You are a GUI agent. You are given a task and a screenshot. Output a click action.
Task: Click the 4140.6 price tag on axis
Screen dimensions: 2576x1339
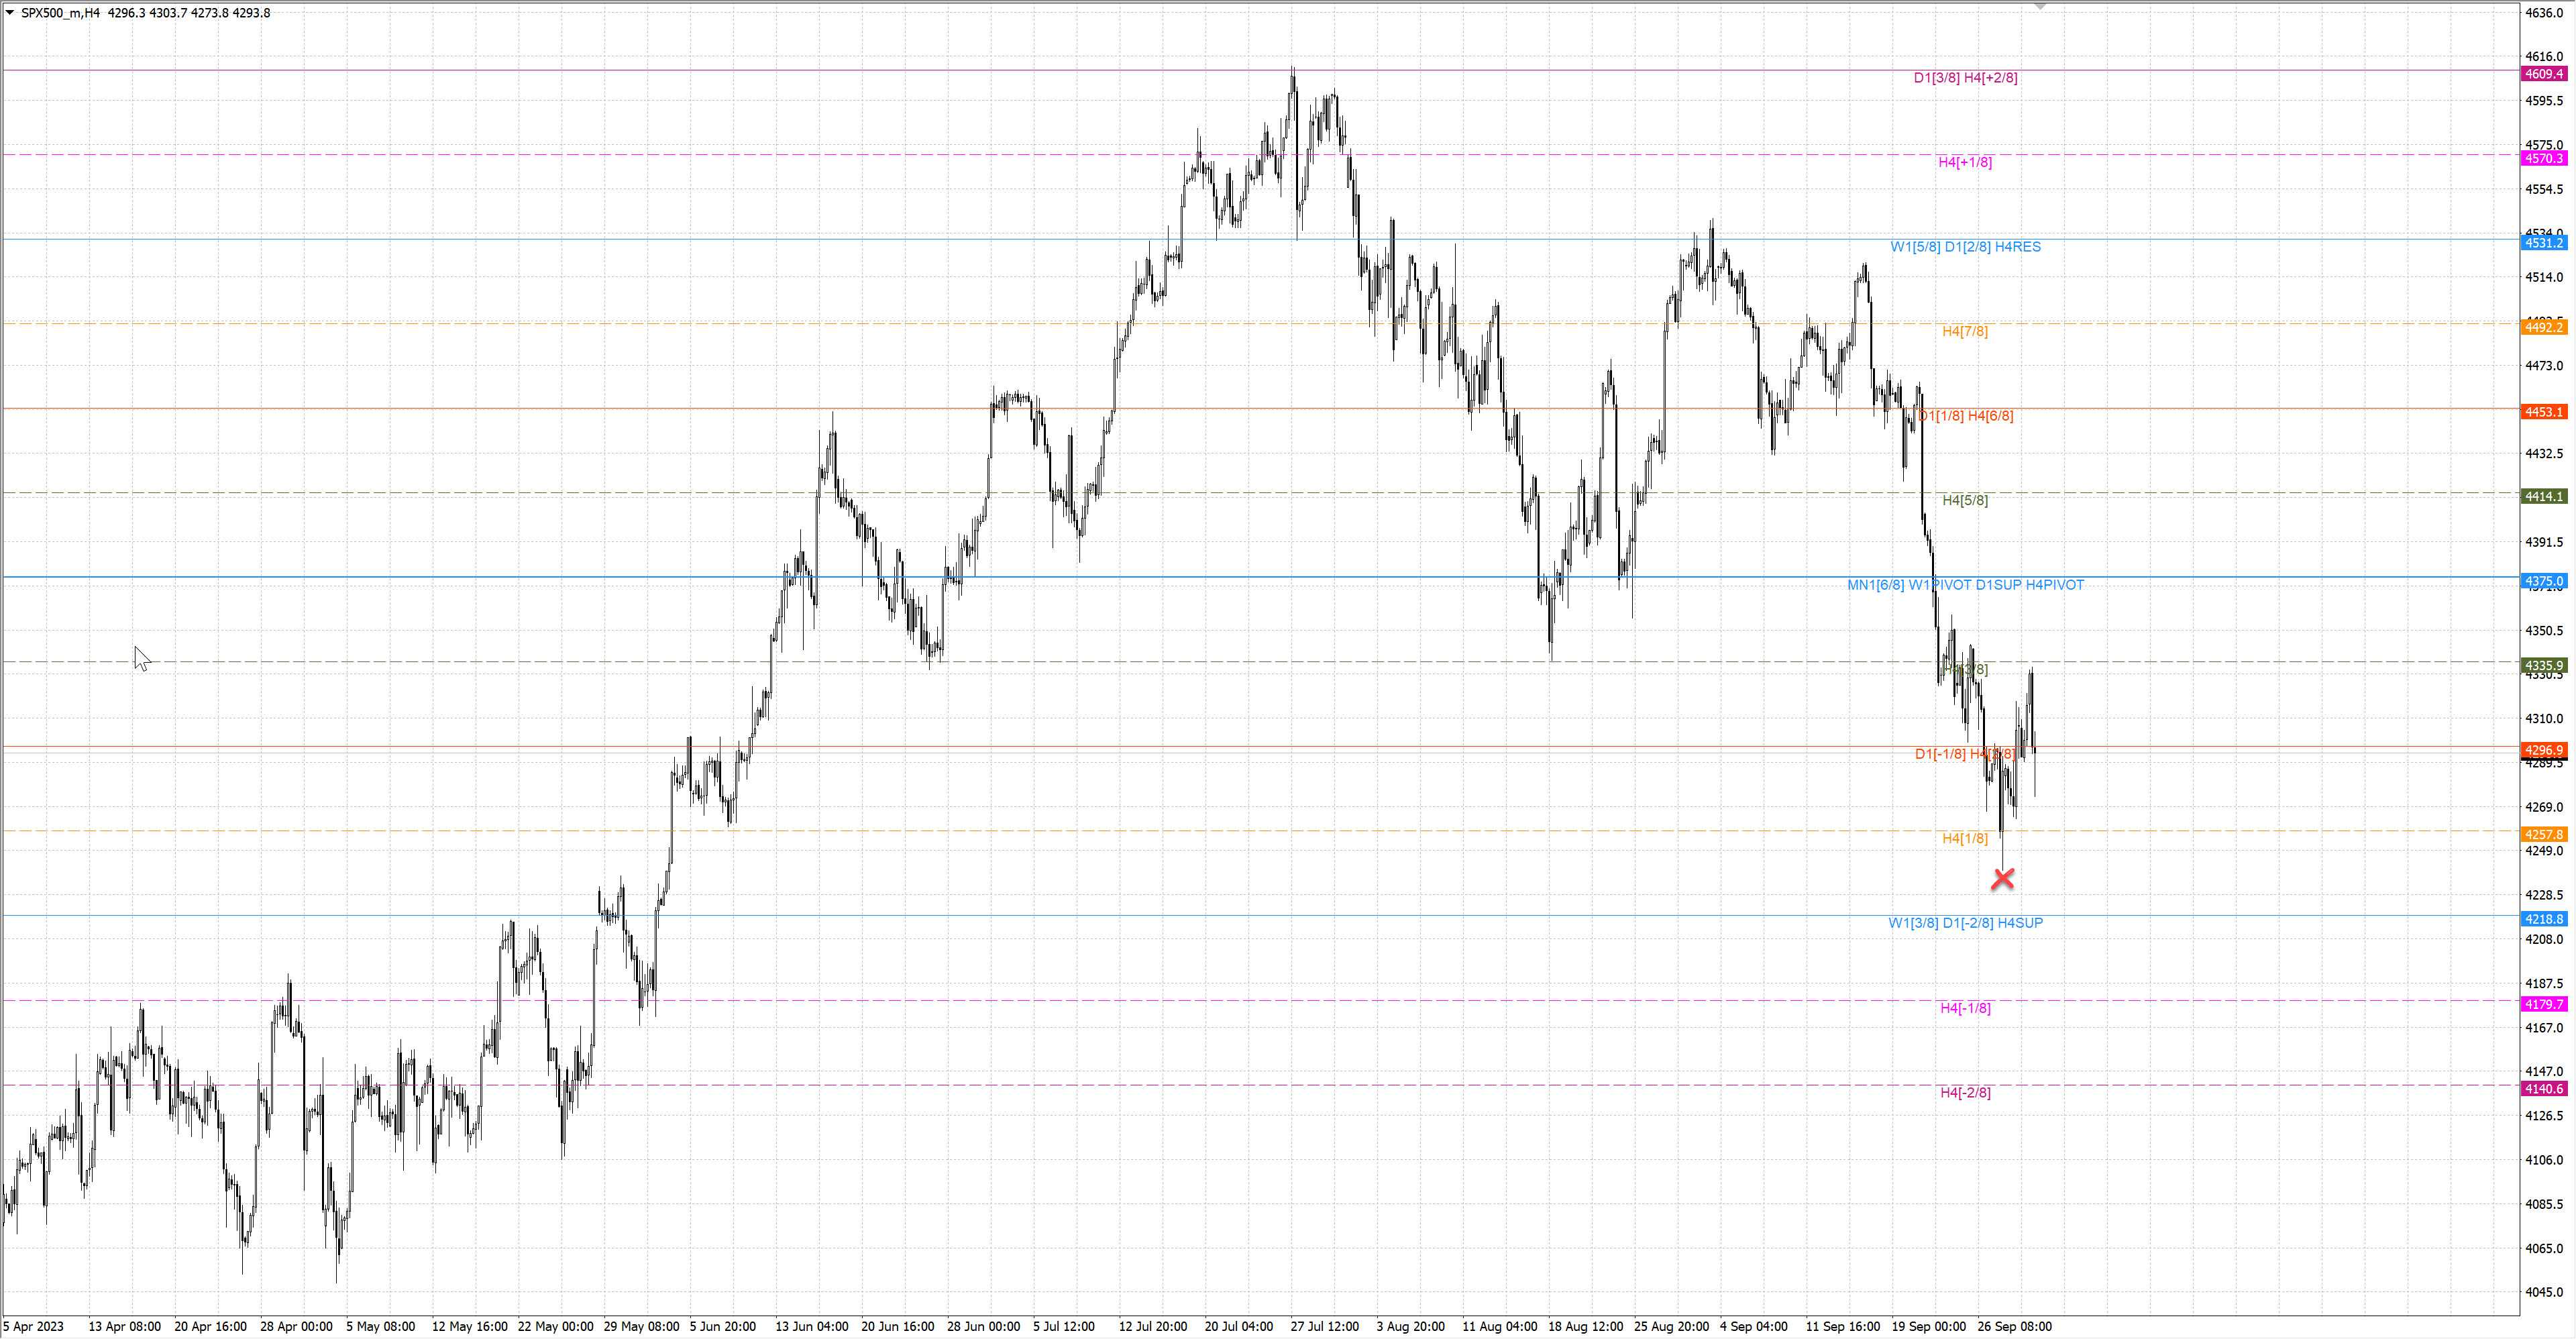[2543, 1088]
